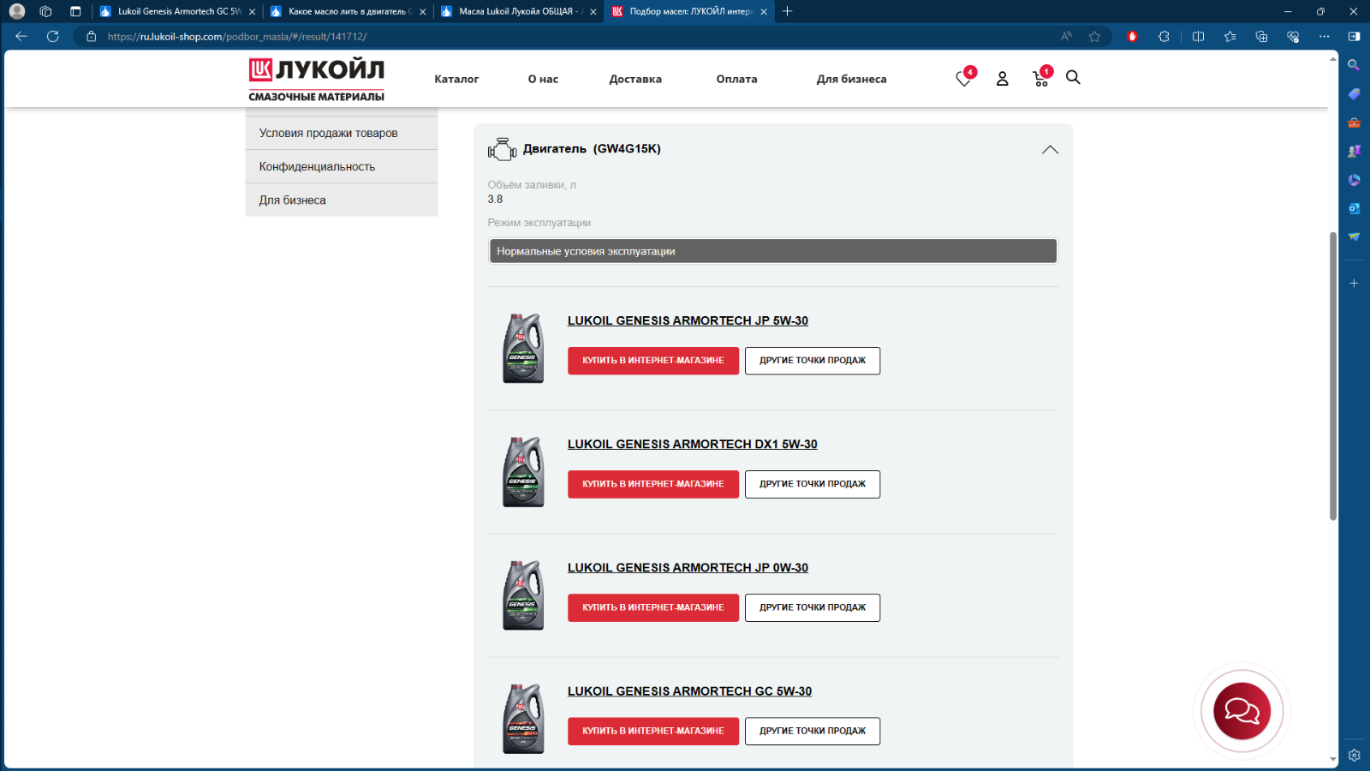Add a sidebar app with plus
This screenshot has height=771, width=1370.
[1354, 283]
